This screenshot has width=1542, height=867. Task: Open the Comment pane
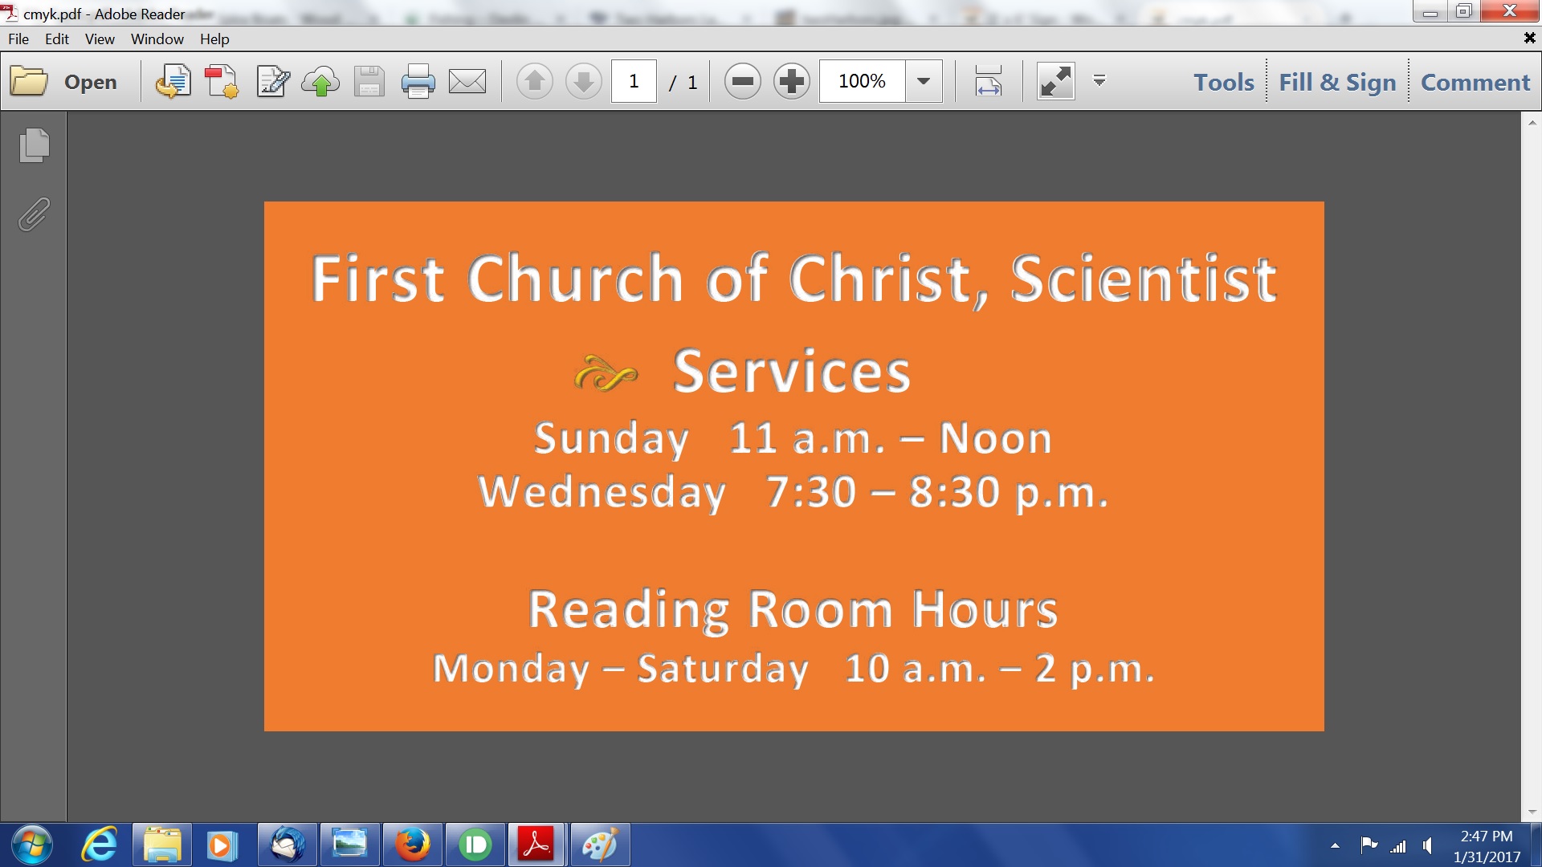(1475, 82)
